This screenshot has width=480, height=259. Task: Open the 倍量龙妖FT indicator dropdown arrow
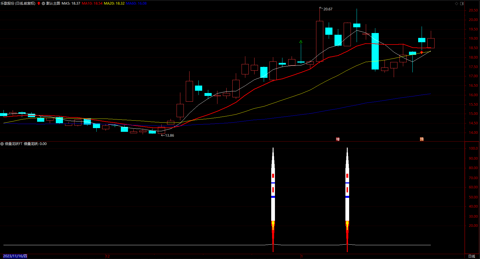[x=2, y=144]
